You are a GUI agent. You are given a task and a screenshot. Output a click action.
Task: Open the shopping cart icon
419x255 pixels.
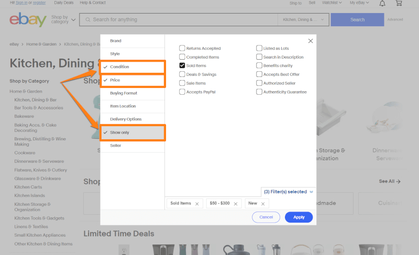coord(399,3)
